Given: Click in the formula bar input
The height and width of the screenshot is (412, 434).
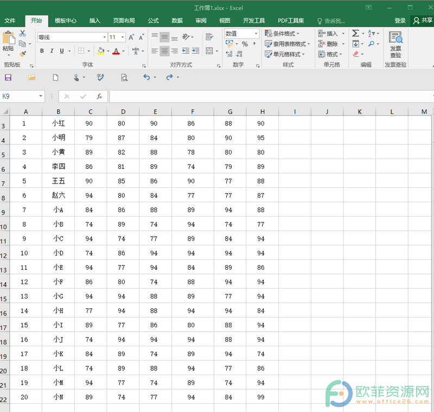Looking at the screenshot, I should point(271,97).
